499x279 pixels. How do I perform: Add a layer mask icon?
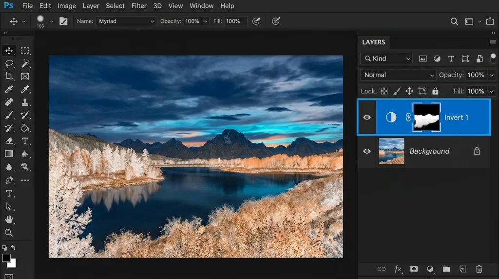[x=414, y=269]
